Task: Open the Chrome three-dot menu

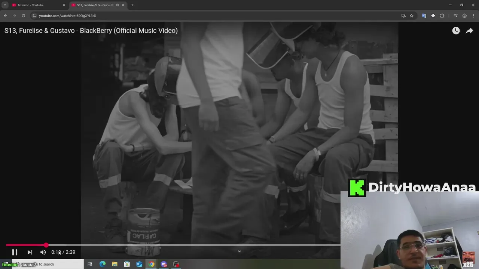Action: [473, 16]
